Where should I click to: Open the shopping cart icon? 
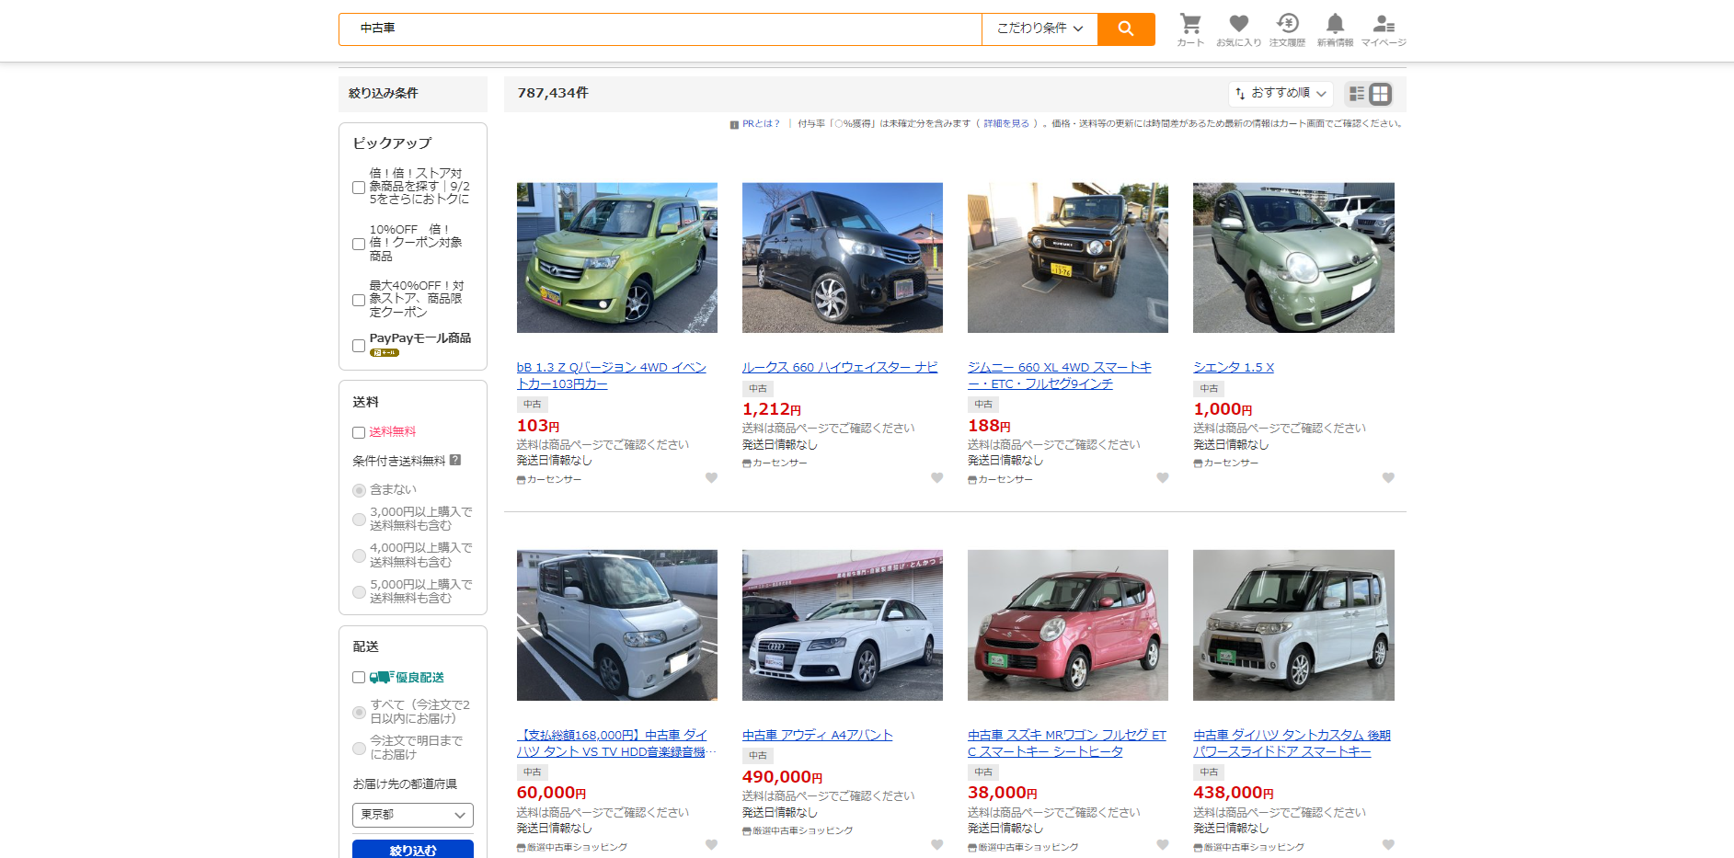click(x=1190, y=29)
